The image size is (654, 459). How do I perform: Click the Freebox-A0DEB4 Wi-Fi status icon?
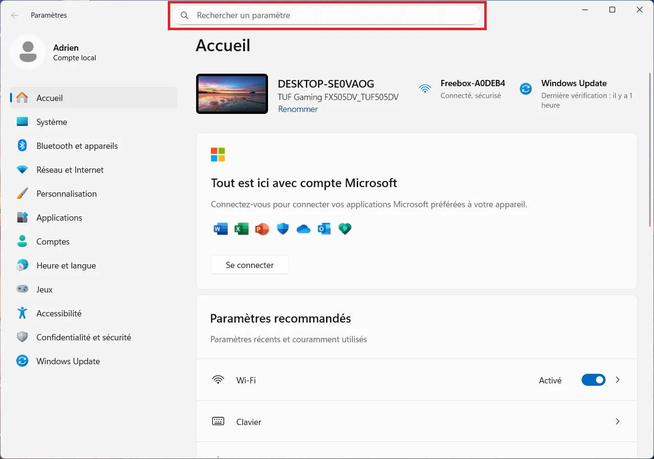(425, 89)
